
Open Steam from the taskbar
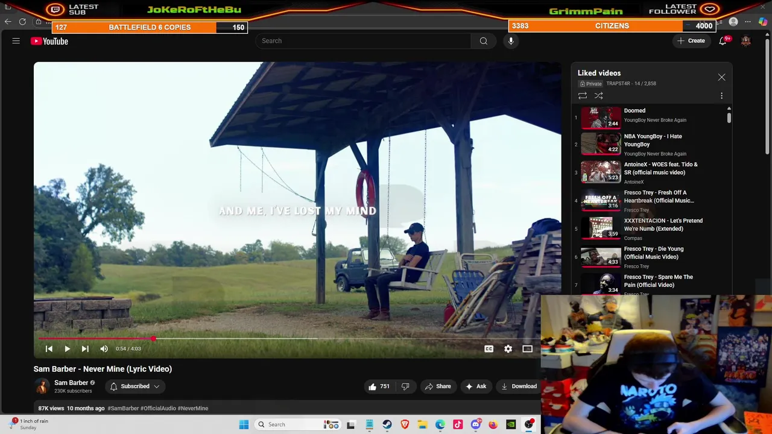387,424
